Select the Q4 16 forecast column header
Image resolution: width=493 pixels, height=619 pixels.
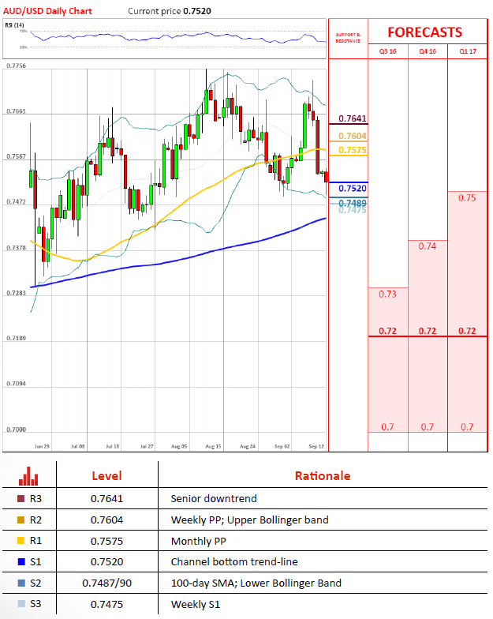point(428,51)
